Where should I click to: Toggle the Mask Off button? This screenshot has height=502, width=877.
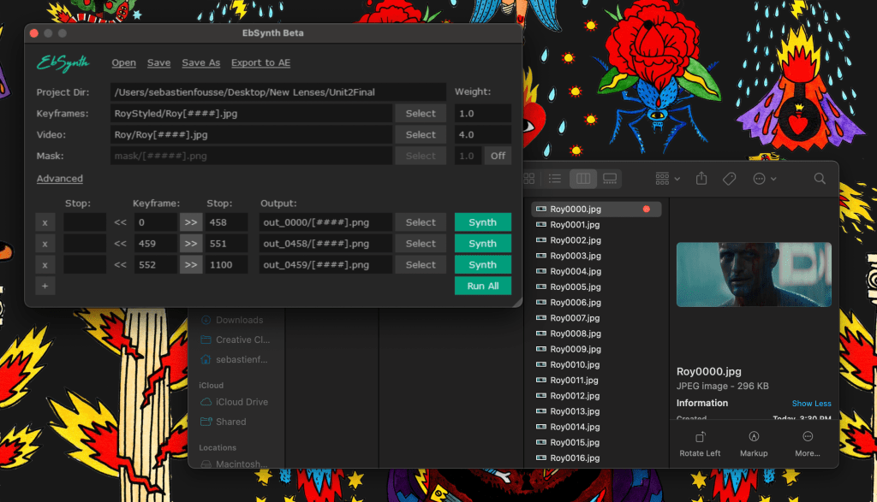[x=498, y=156]
